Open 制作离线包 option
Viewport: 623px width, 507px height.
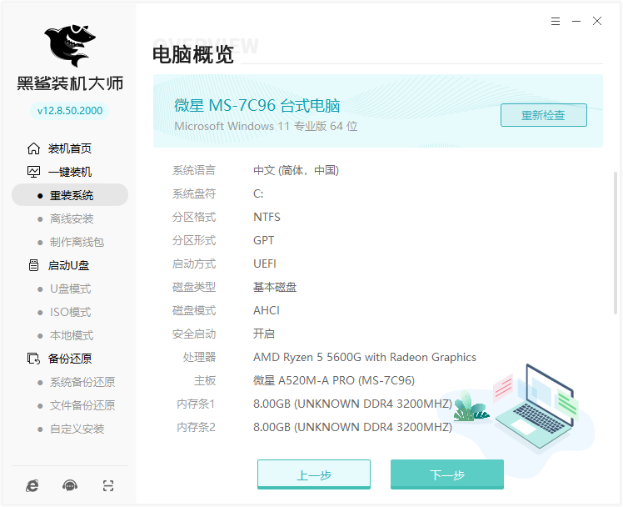(x=77, y=242)
